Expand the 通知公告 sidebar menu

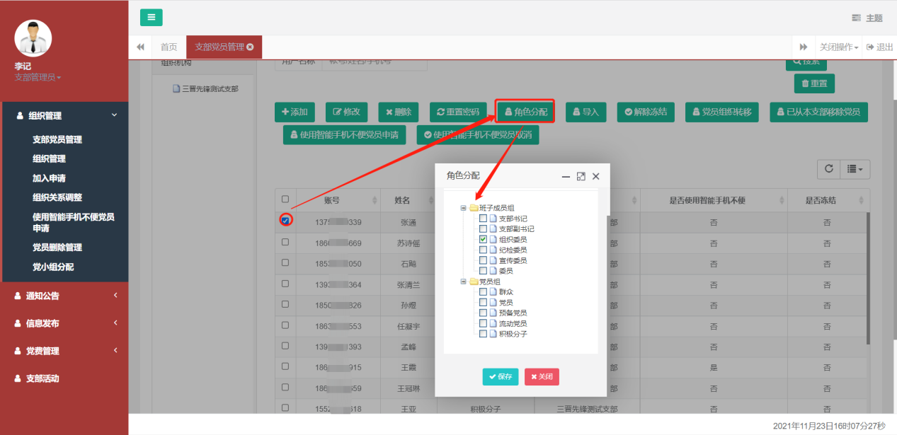click(64, 296)
